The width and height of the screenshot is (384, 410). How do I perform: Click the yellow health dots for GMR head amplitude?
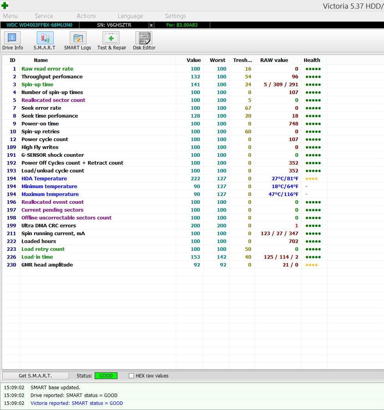click(312, 265)
